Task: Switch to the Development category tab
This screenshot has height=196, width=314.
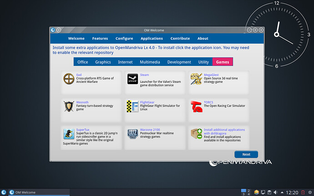Action: tap(179, 62)
